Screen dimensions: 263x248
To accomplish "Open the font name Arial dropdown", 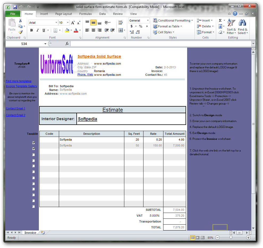I will click(56, 23).
